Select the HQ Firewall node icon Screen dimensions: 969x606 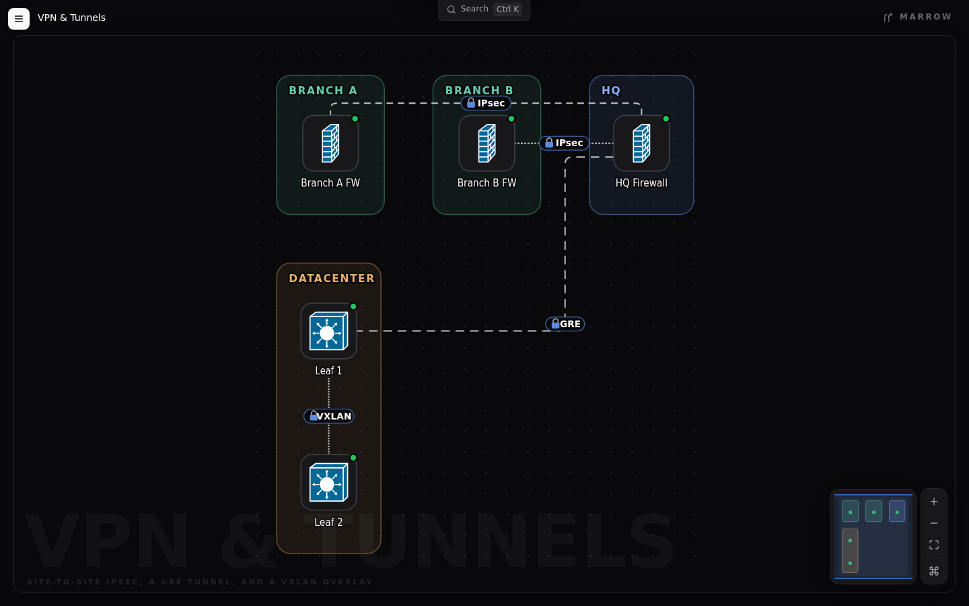[x=641, y=143]
